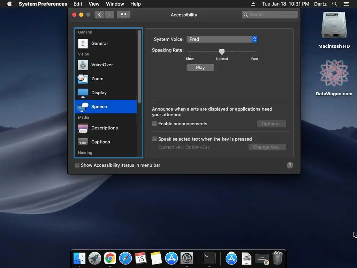The height and width of the screenshot is (268, 357).
Task: Open the General accessibility pane
Action: tap(106, 43)
